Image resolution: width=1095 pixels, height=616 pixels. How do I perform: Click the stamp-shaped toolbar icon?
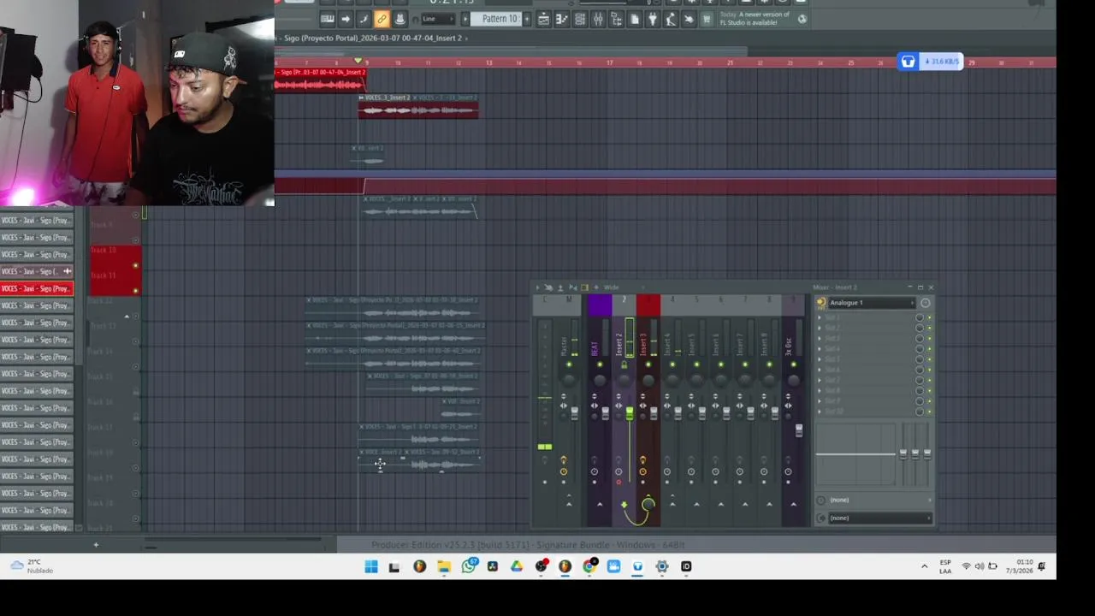coord(400,19)
